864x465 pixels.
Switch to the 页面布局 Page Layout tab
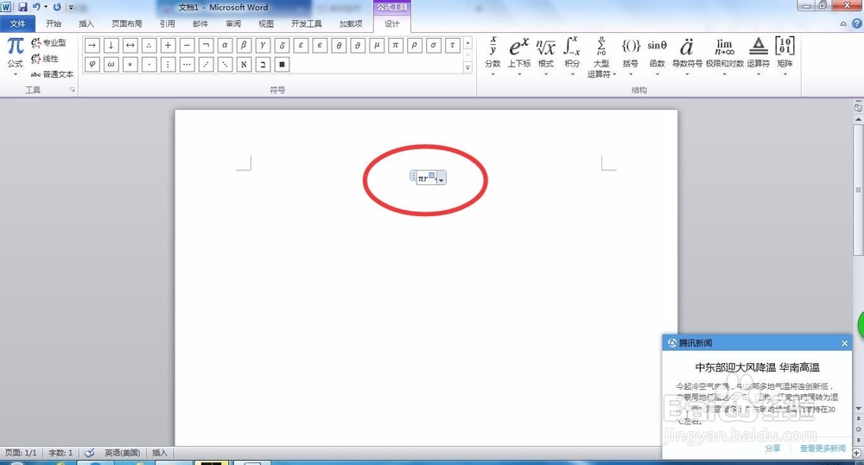(127, 23)
